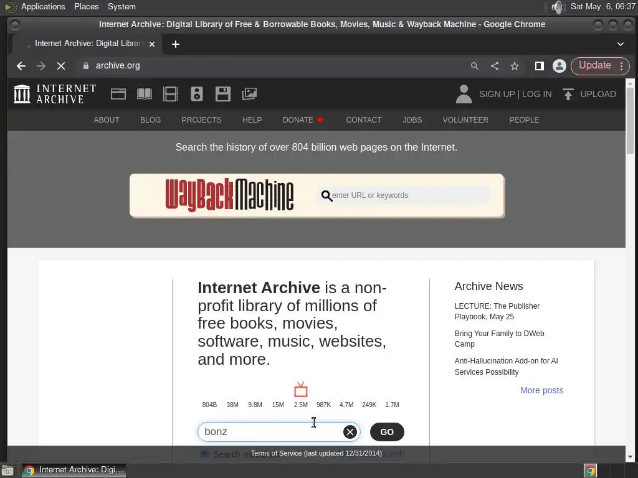Click the Wayback Machine magnifier icon
638x478 pixels.
pyautogui.click(x=326, y=196)
